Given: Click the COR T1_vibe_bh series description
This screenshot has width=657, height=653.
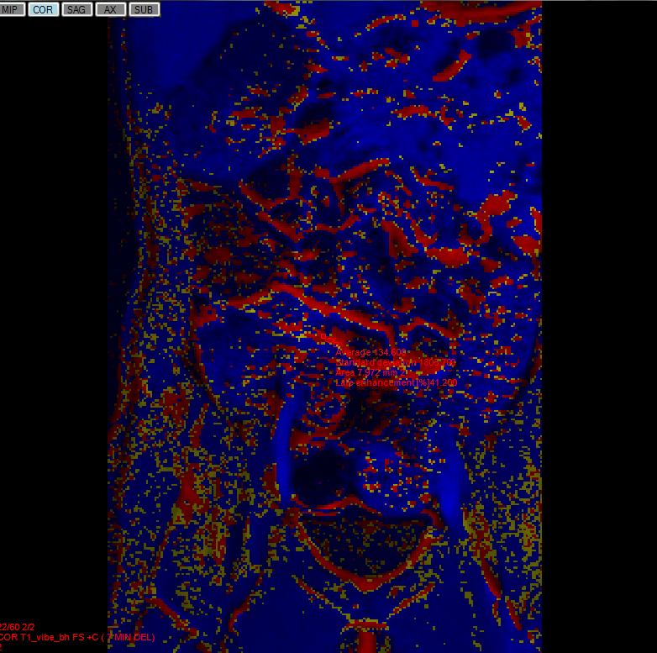Looking at the screenshot, I should click(x=77, y=637).
